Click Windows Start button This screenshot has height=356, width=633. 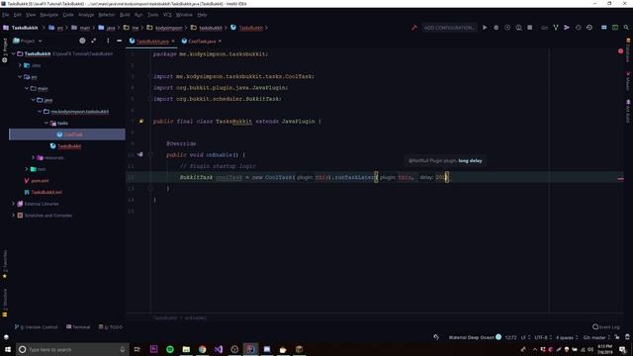click(8, 349)
